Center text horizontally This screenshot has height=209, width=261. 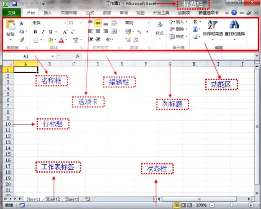pyautogui.click(x=98, y=31)
